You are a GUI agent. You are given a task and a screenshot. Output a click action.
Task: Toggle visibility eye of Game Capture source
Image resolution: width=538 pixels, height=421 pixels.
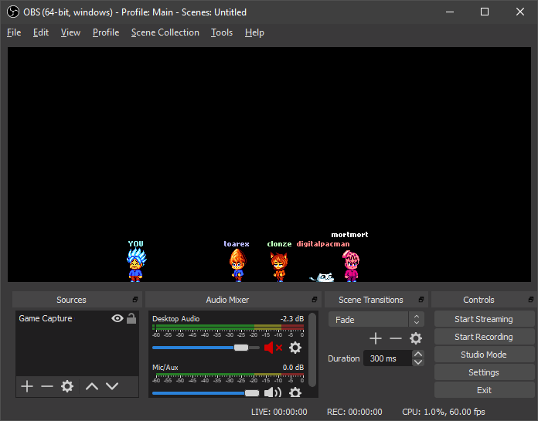117,318
